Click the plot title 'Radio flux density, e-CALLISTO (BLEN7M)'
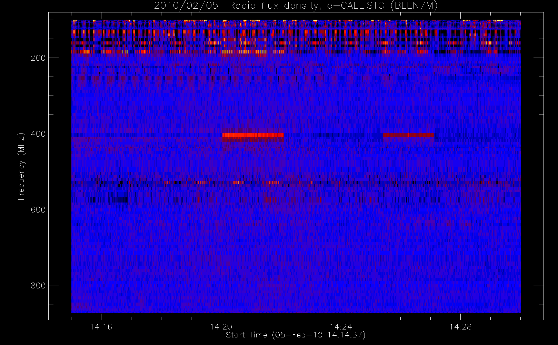 click(333, 6)
